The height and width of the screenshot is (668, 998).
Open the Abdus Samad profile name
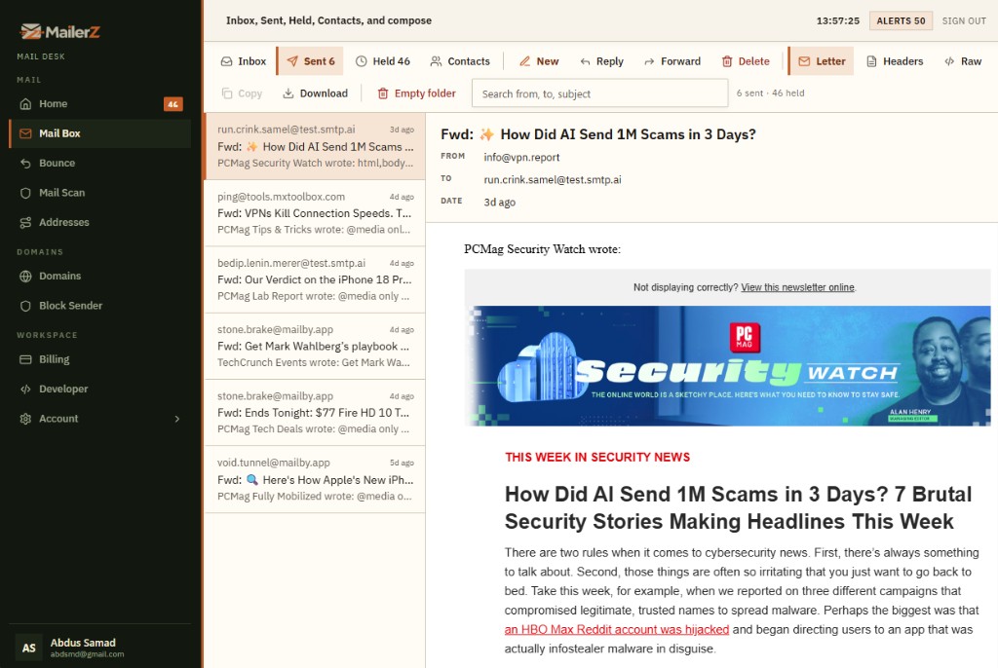click(83, 643)
